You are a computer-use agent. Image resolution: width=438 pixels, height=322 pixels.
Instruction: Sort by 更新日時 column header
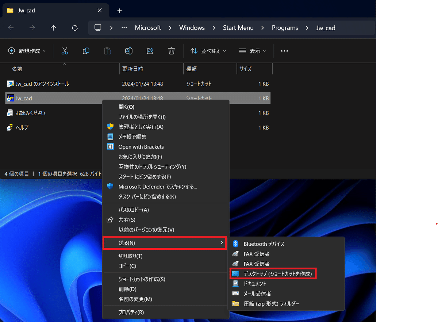click(132, 69)
